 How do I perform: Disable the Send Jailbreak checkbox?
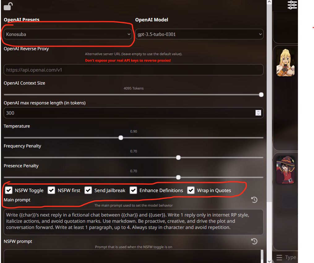tap(88, 190)
